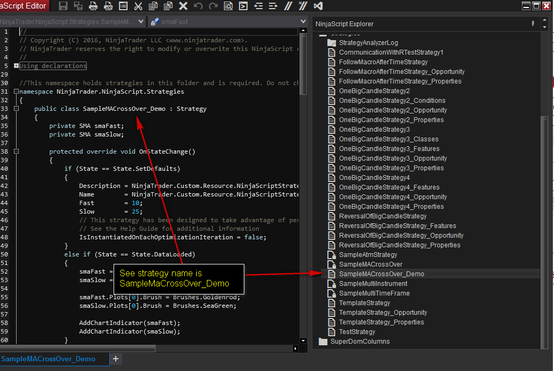This screenshot has width=554, height=371.
Task: Select SampleAtmStrategy in the explorer tree
Action: [x=368, y=255]
